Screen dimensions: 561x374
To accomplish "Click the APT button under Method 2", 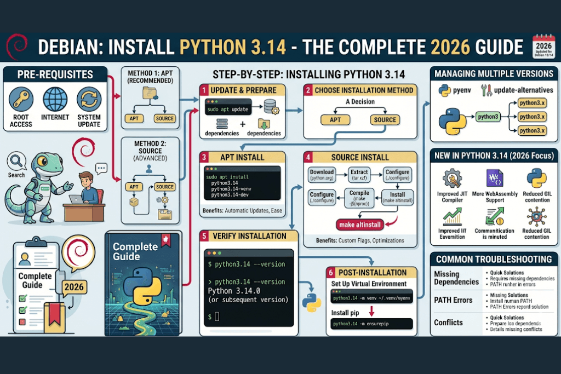I will [x=134, y=187].
